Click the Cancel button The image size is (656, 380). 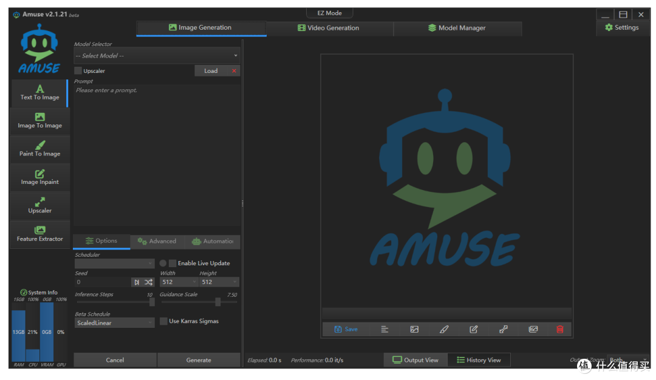115,360
